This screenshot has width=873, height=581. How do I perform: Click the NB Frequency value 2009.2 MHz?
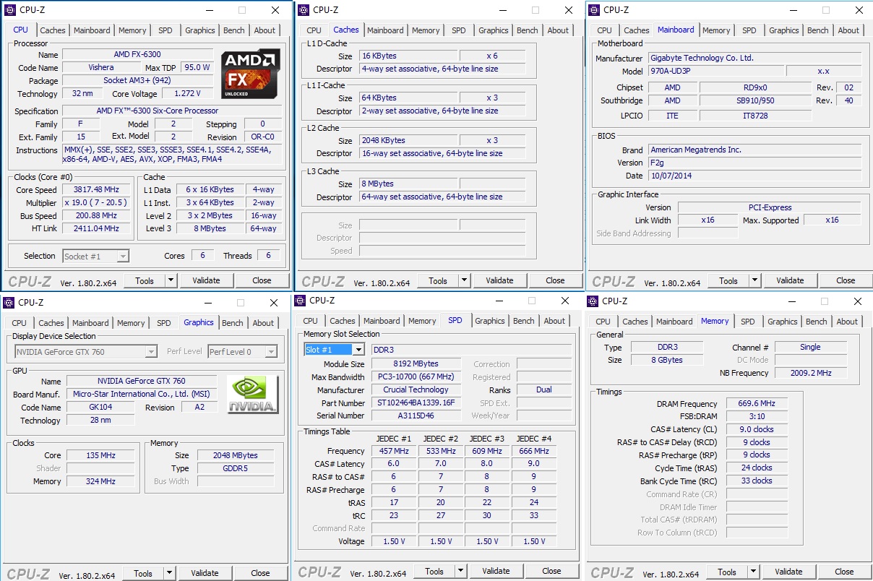coord(810,373)
